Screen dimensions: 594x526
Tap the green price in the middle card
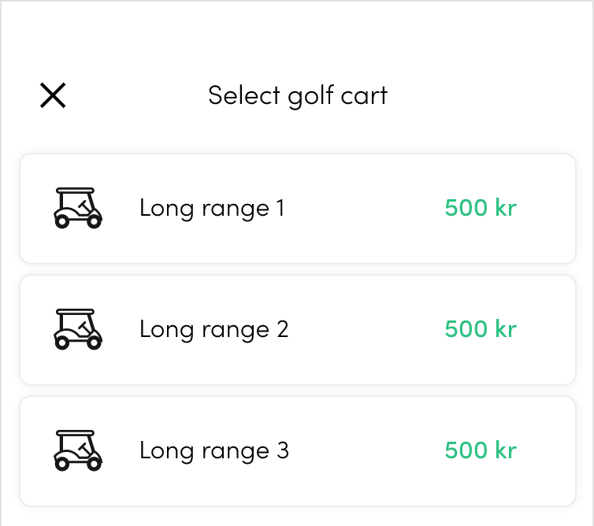point(481,329)
